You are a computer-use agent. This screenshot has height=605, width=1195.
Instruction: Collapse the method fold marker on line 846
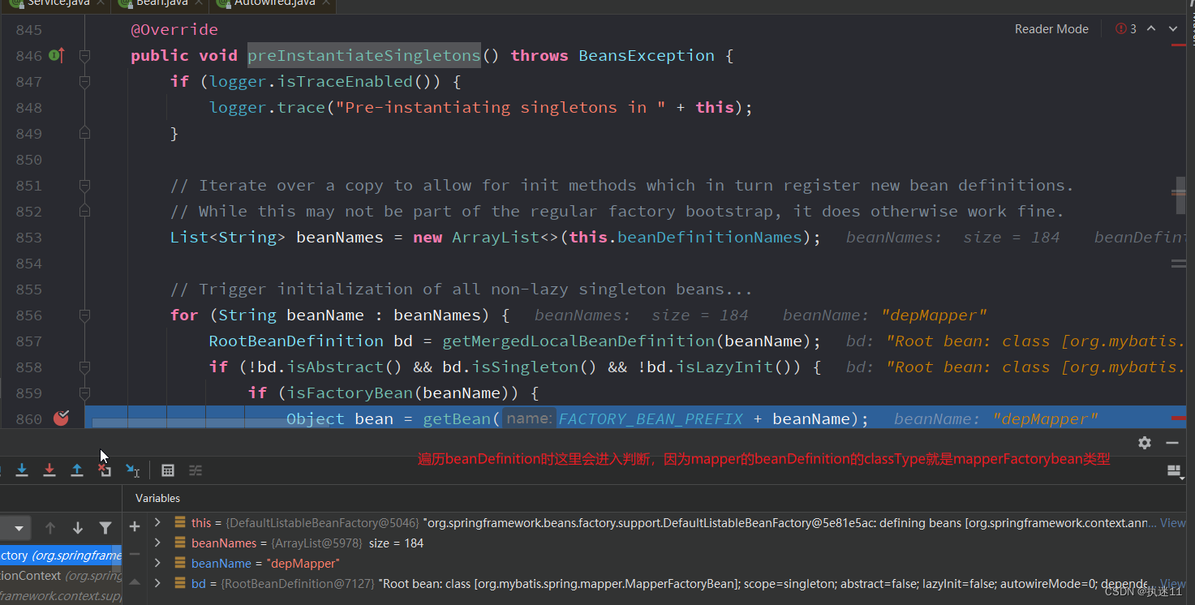[x=84, y=55]
